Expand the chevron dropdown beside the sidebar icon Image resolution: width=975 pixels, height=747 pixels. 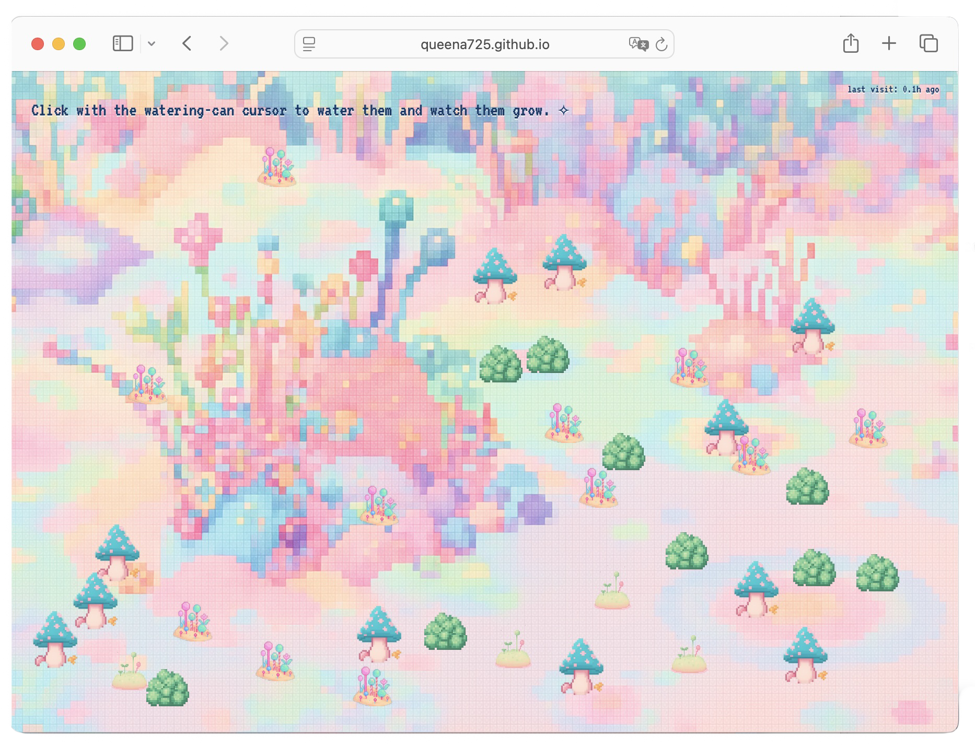[x=152, y=44]
